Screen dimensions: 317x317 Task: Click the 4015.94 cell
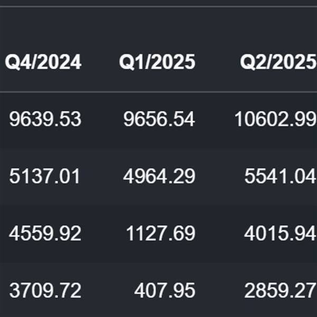coord(281,234)
